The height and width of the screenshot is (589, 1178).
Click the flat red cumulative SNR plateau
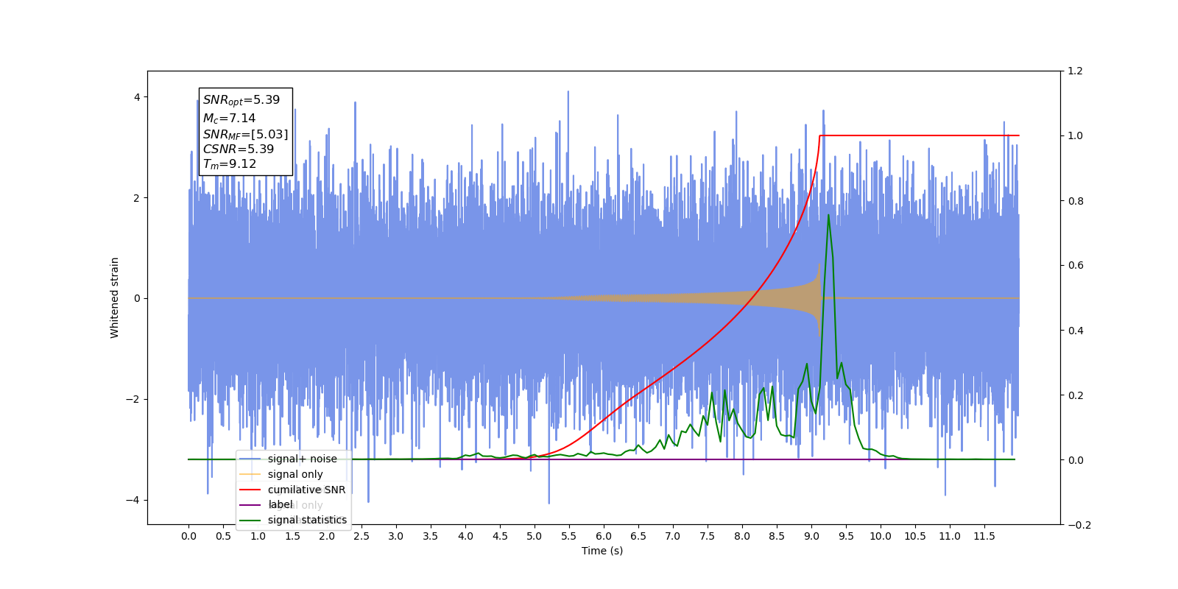tap(920, 135)
